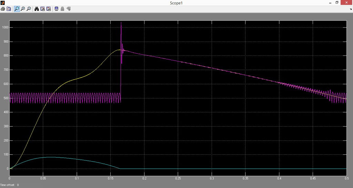353x188 pixels.
Task: Click the 0.25 time-axis tick label
Action: 178,179
